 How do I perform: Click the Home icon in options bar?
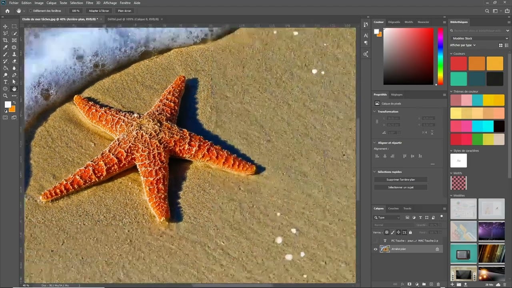(x=7, y=11)
